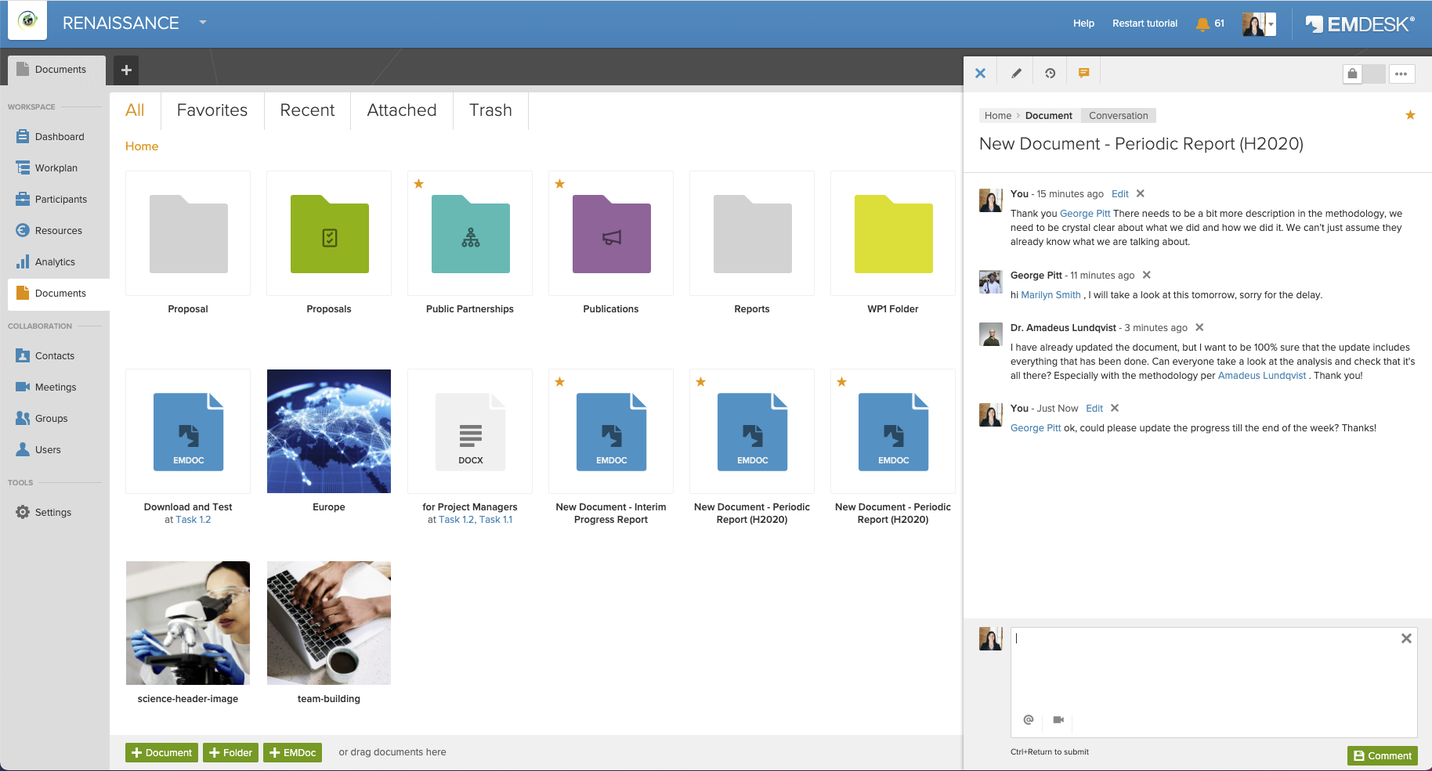Open the orange conversation bubble icon

click(x=1084, y=72)
